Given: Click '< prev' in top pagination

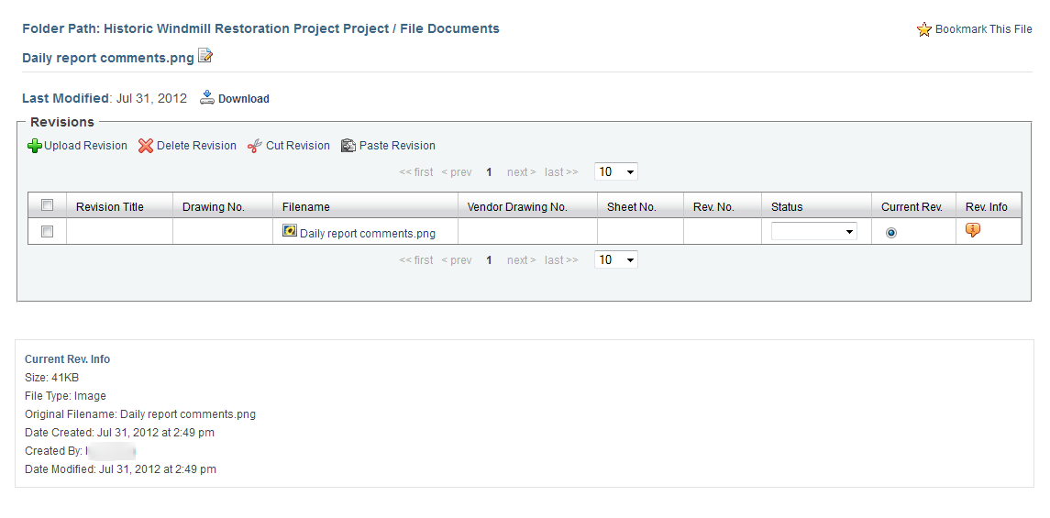Looking at the screenshot, I should 457,172.
